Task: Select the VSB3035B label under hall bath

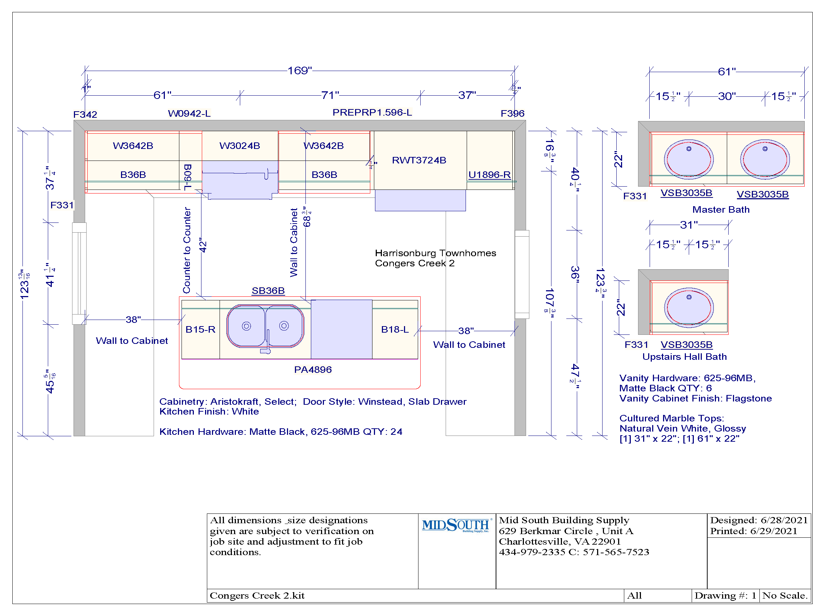Action: tap(686, 345)
